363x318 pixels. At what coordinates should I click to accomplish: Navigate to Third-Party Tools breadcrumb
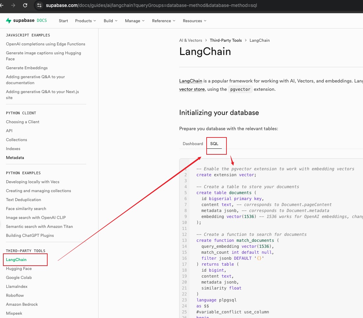click(x=226, y=40)
